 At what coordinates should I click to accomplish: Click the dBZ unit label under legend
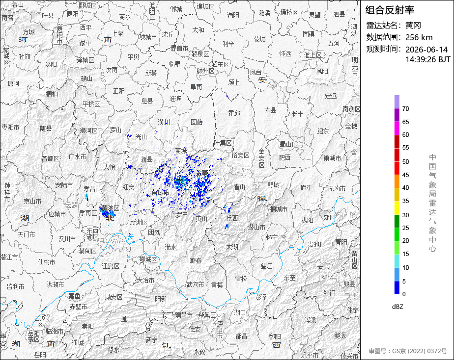click(397, 307)
